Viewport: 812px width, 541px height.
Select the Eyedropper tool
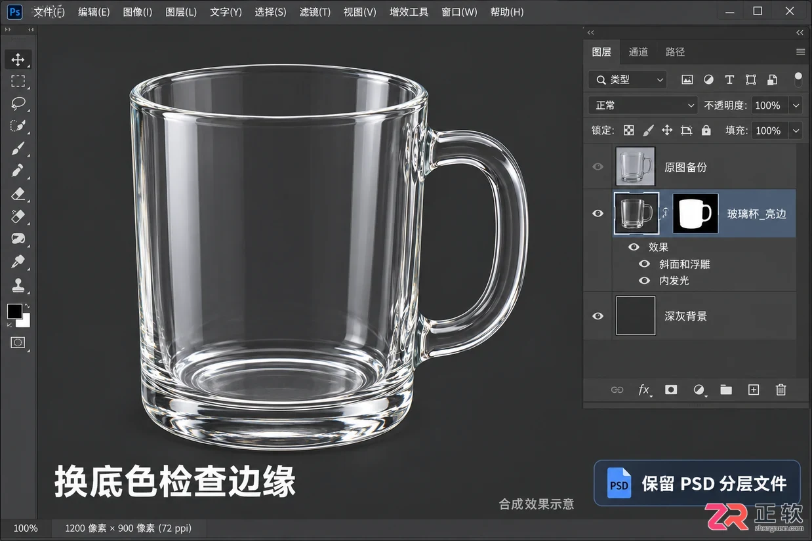click(18, 262)
